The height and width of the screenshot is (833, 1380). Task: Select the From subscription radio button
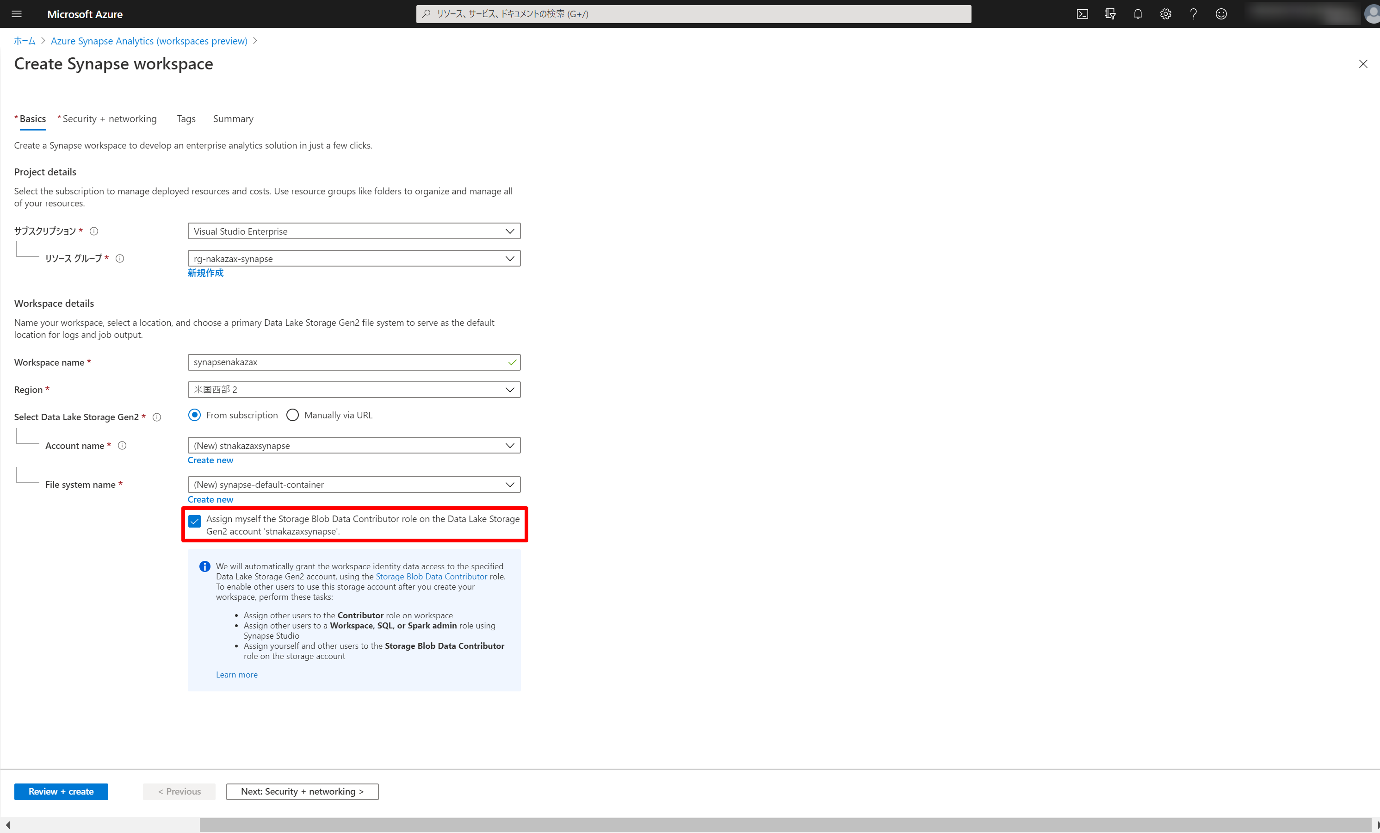(194, 415)
